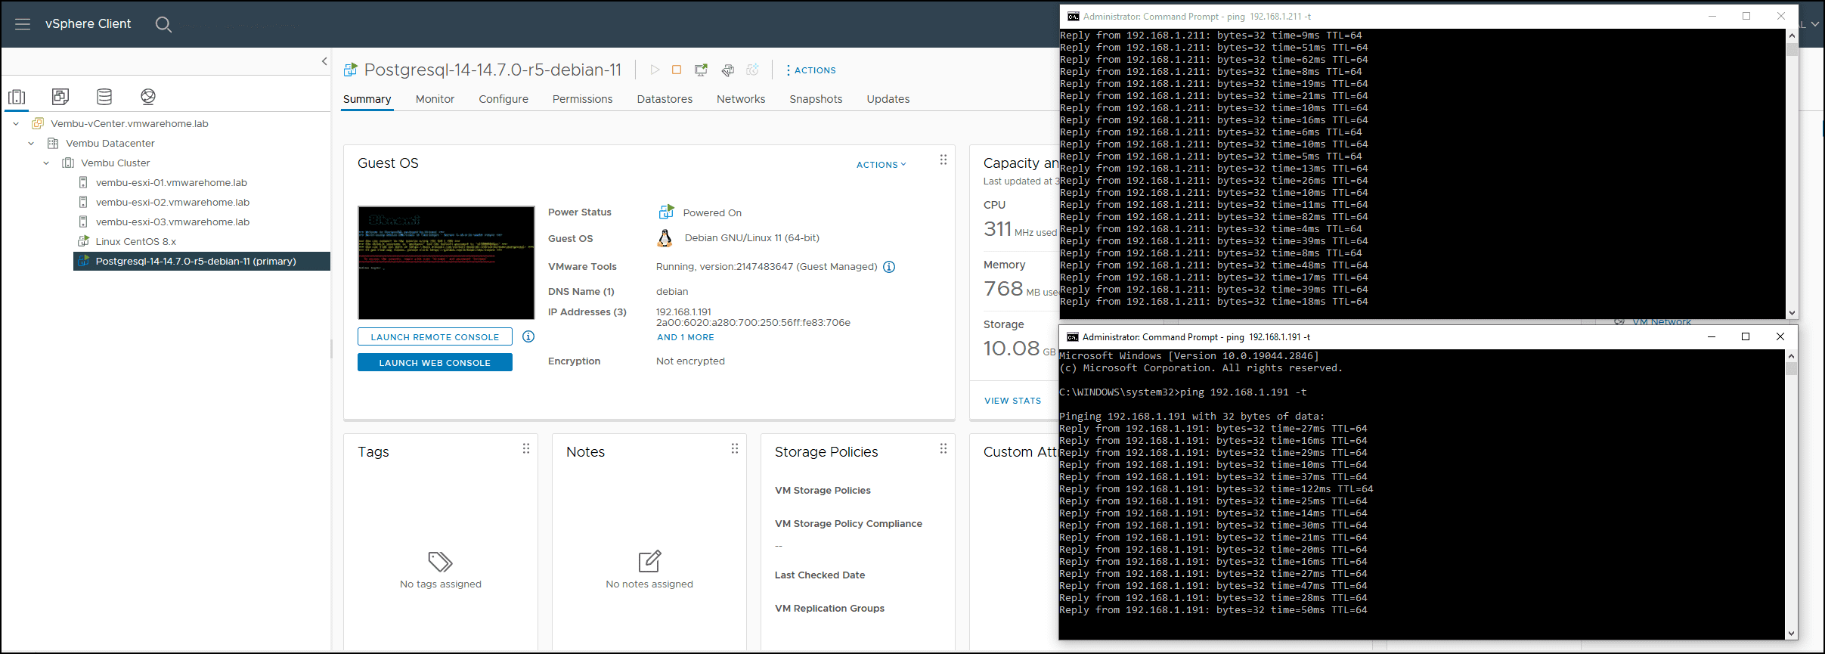Click the tag icon in the Tags card
Viewport: 1825px width, 654px height.
[440, 562]
